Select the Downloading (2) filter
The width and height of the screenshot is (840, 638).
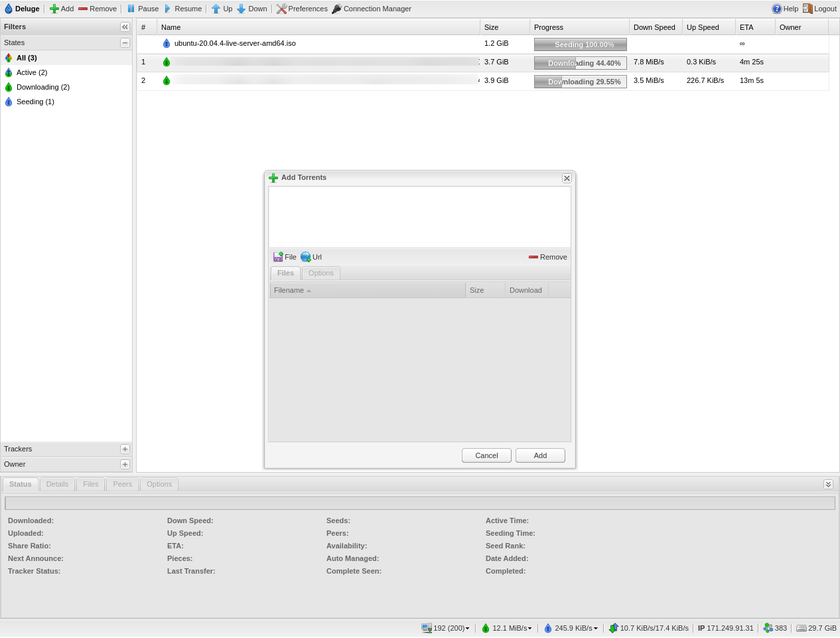click(42, 87)
